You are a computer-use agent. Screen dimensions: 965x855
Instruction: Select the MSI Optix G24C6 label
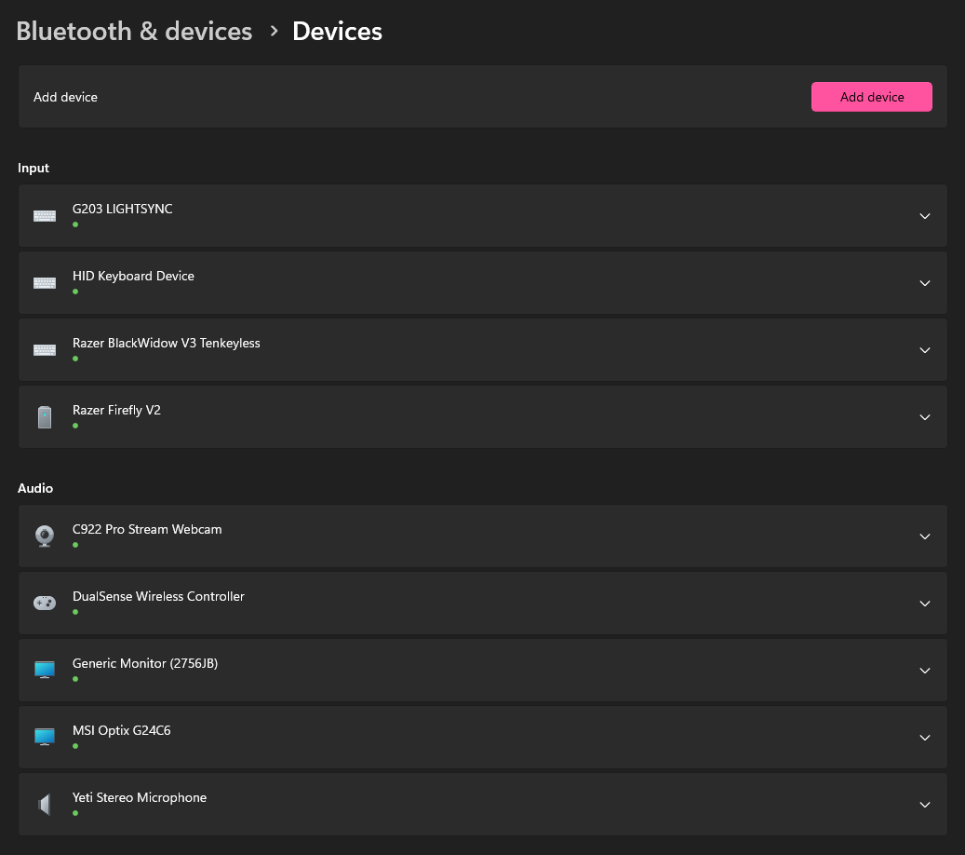[x=121, y=730]
